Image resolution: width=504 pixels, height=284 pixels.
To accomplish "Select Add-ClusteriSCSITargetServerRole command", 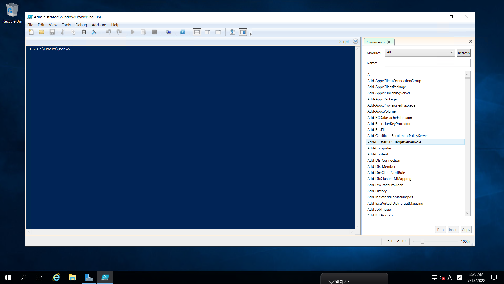I will click(415, 142).
